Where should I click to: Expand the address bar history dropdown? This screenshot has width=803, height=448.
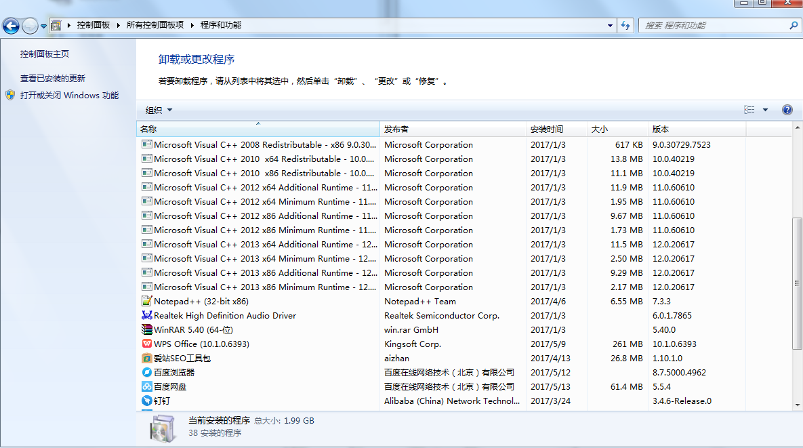610,25
